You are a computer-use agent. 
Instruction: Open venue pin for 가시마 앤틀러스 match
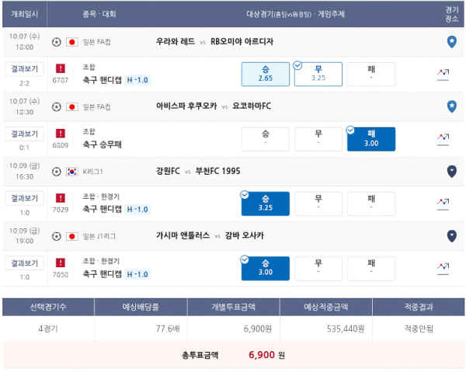tap(452, 236)
